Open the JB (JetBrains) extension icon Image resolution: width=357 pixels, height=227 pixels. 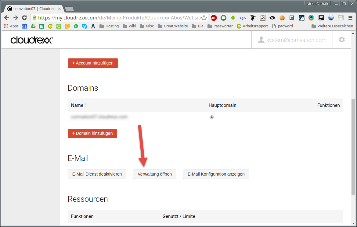coord(321,18)
